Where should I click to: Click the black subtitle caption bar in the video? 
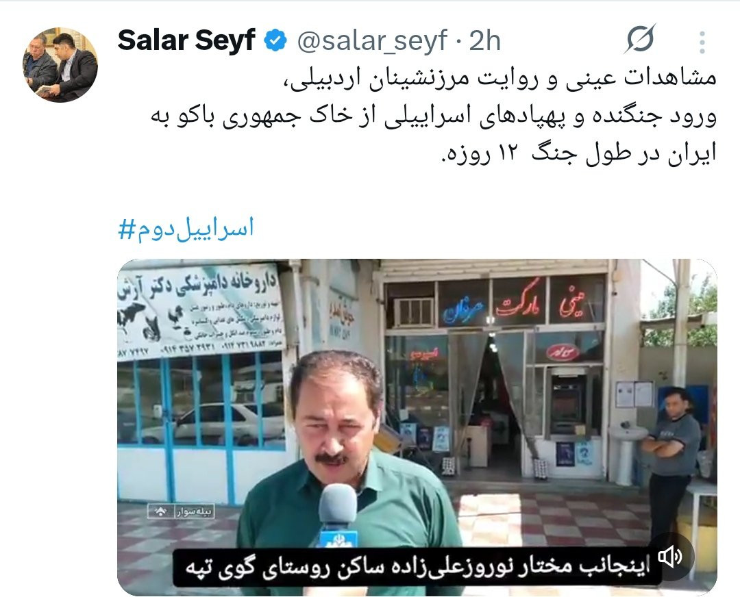click(418, 568)
